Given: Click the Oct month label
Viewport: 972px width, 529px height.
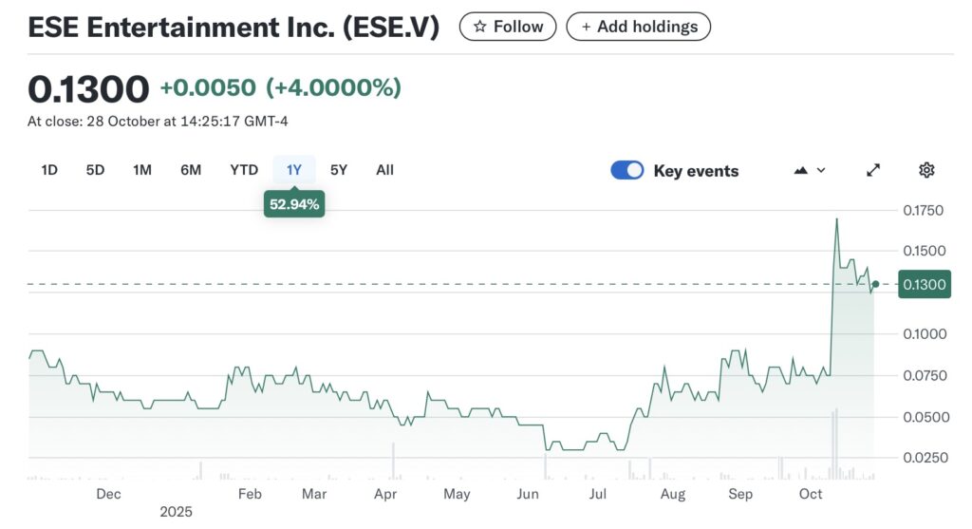Looking at the screenshot, I should pyautogui.click(x=811, y=494).
